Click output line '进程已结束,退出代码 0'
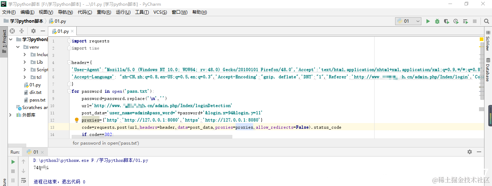Viewport: 492px width, 186px height. pyautogui.click(x=59, y=182)
